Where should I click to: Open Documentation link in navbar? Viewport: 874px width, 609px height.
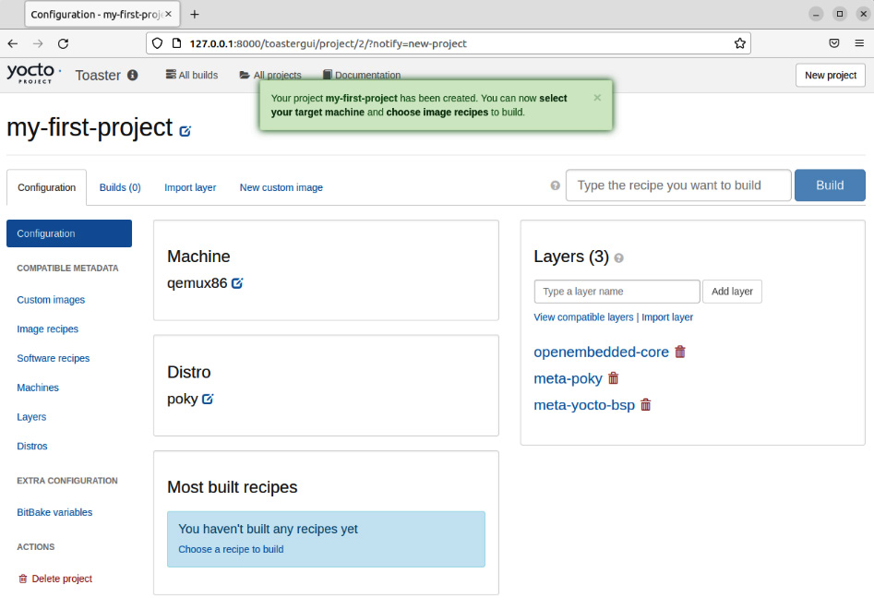tap(362, 75)
